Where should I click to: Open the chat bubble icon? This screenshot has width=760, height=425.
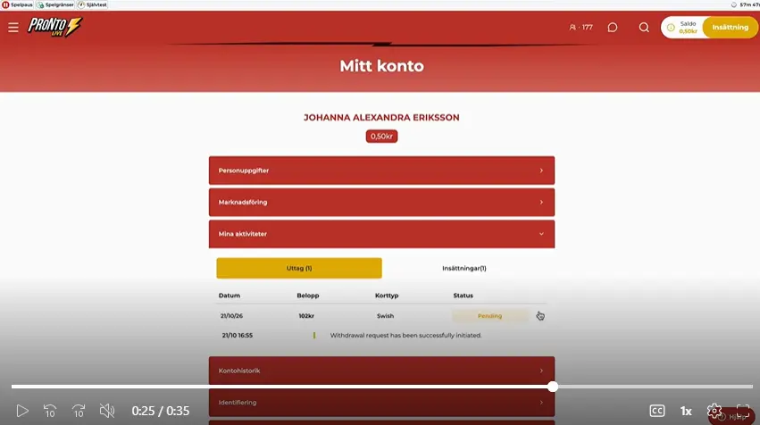point(613,28)
